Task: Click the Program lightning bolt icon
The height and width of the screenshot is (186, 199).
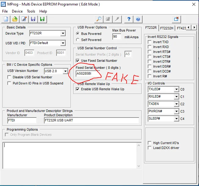Action: click(x=117, y=19)
